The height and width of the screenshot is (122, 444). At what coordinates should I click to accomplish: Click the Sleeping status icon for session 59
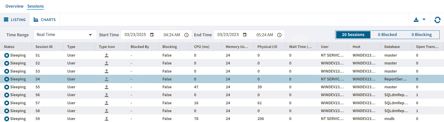(x=7, y=119)
